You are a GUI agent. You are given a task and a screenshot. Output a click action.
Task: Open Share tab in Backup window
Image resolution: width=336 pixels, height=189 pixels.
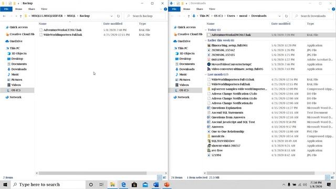point(31,9)
